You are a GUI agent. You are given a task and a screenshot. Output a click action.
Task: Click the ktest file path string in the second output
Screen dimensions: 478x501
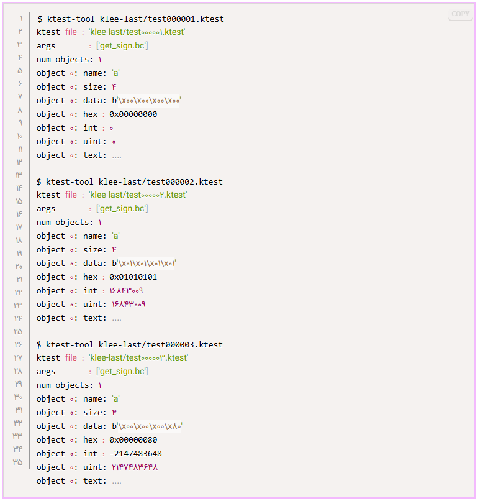click(137, 195)
